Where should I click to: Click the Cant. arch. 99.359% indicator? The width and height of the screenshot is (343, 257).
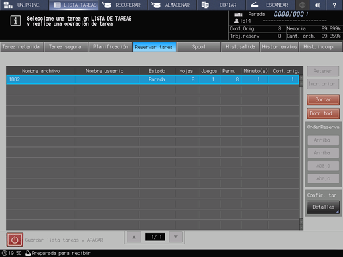tap(314, 36)
